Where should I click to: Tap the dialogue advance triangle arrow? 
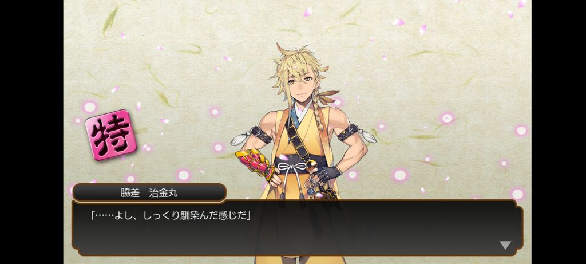click(x=505, y=245)
